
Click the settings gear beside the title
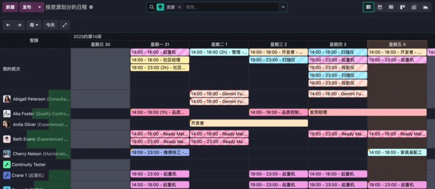click(91, 7)
